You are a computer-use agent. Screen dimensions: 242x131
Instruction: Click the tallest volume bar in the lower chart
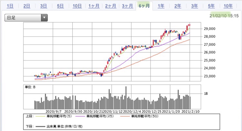126,98
